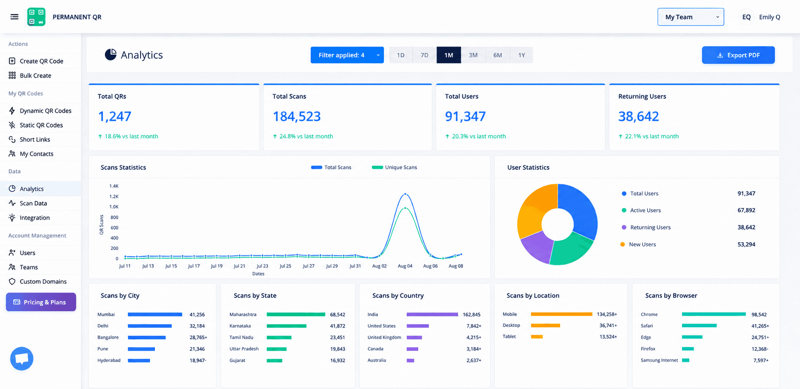Click the Mumbai bar in Scans by City
The image size is (800, 389).
tap(155, 314)
